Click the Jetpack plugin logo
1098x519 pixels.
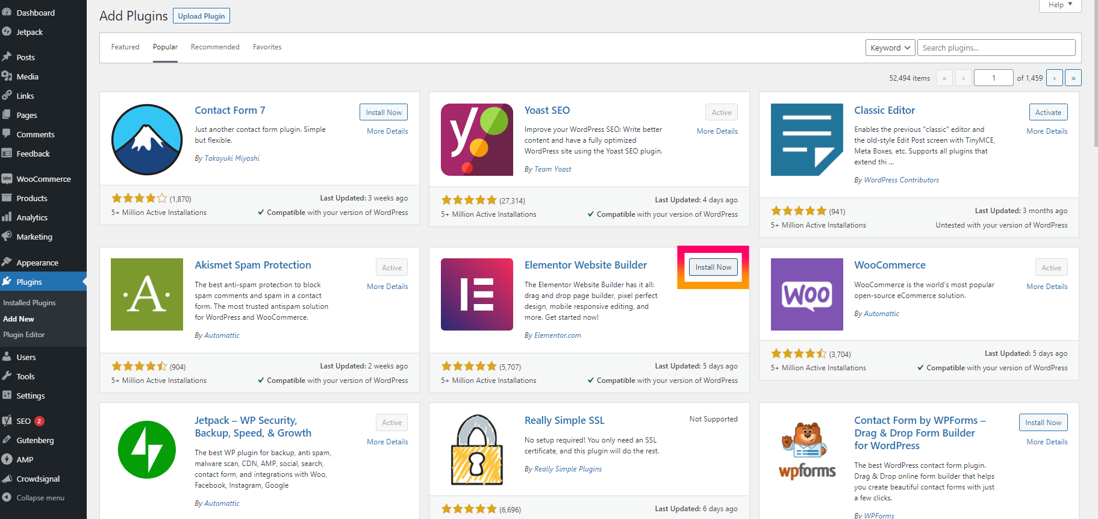pyautogui.click(x=147, y=450)
